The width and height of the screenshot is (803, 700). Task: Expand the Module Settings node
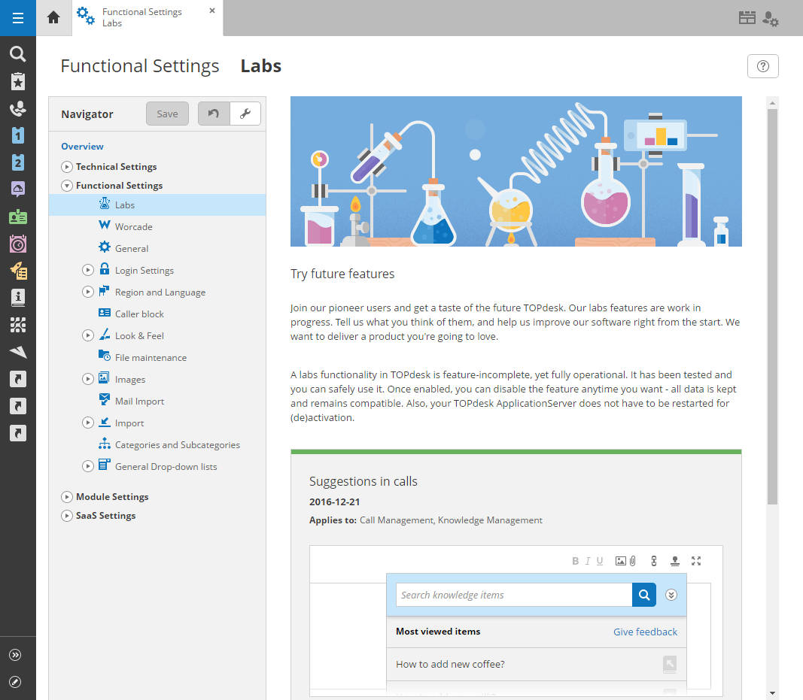click(67, 497)
